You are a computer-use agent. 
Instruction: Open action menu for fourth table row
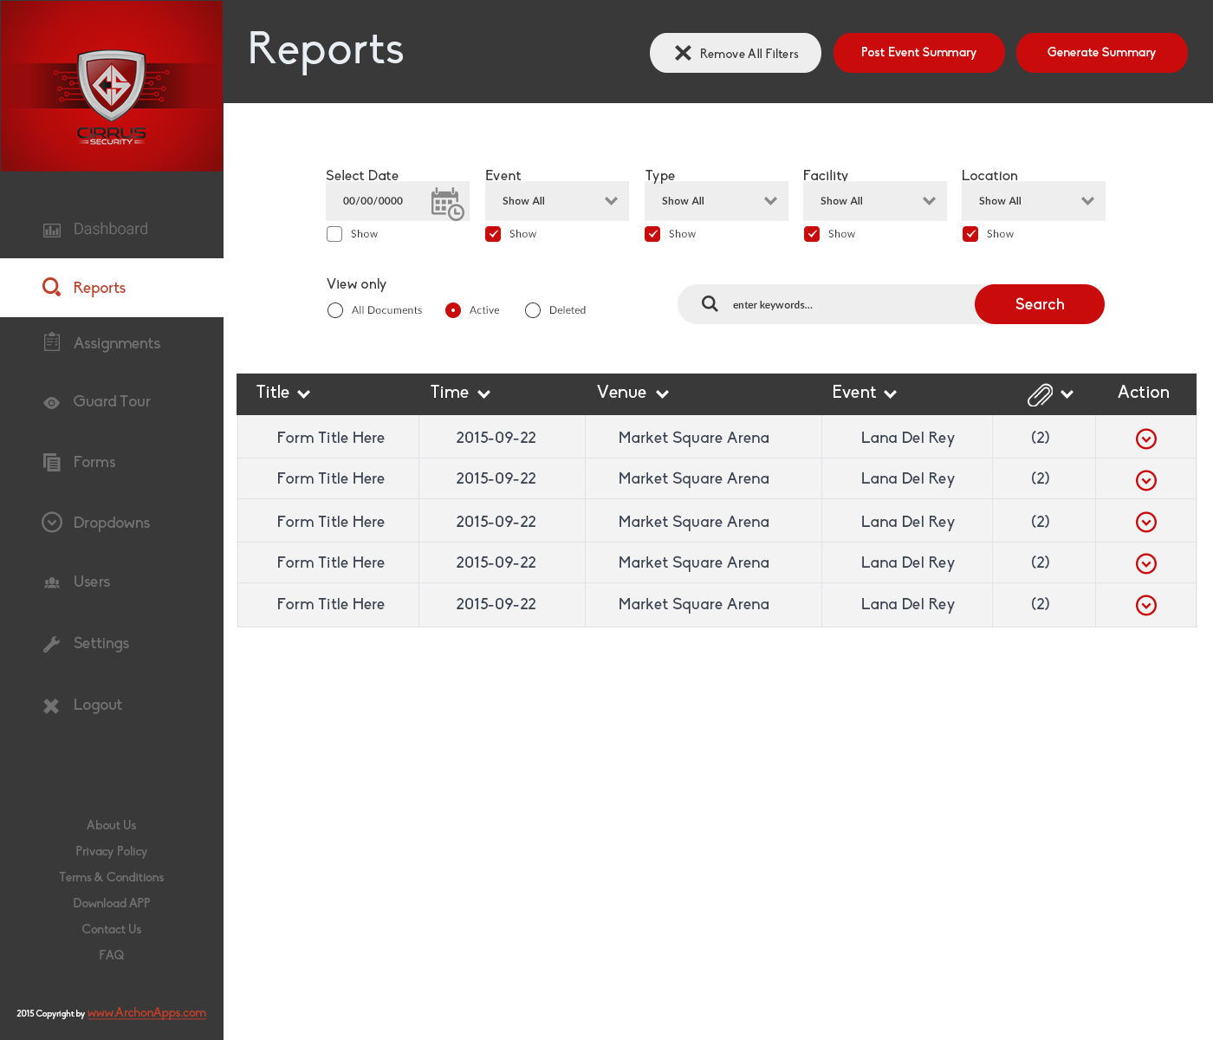coord(1146,563)
